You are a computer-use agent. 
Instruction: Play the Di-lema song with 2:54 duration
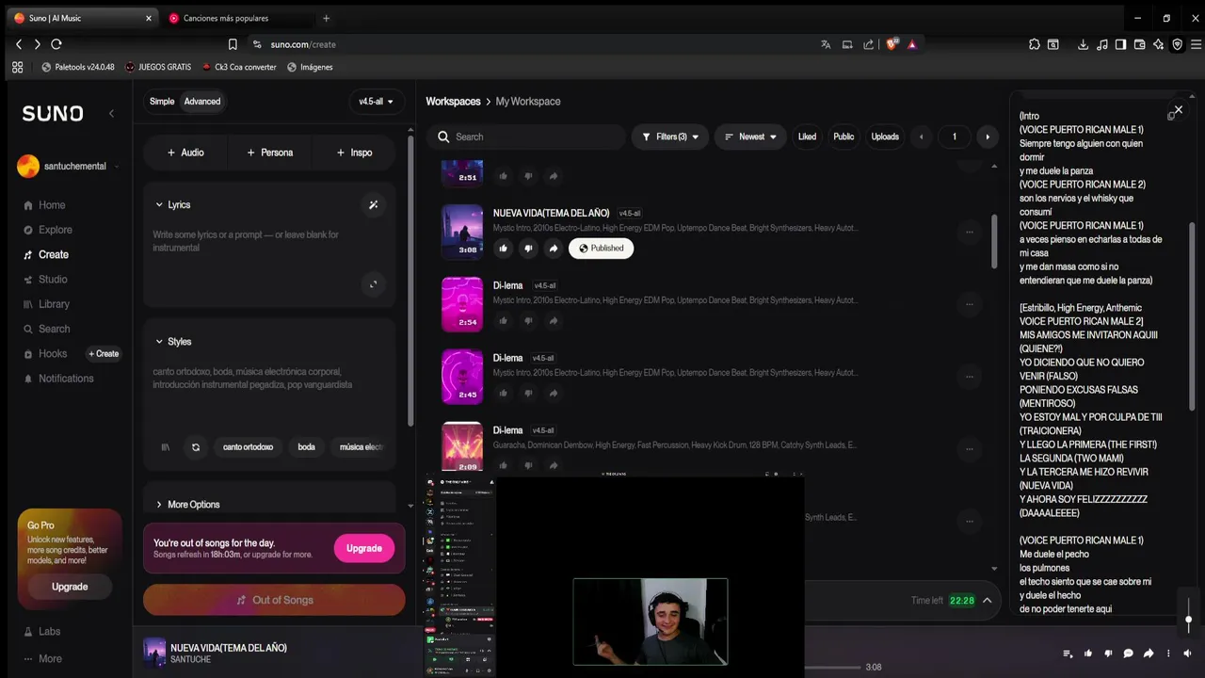pos(462,304)
